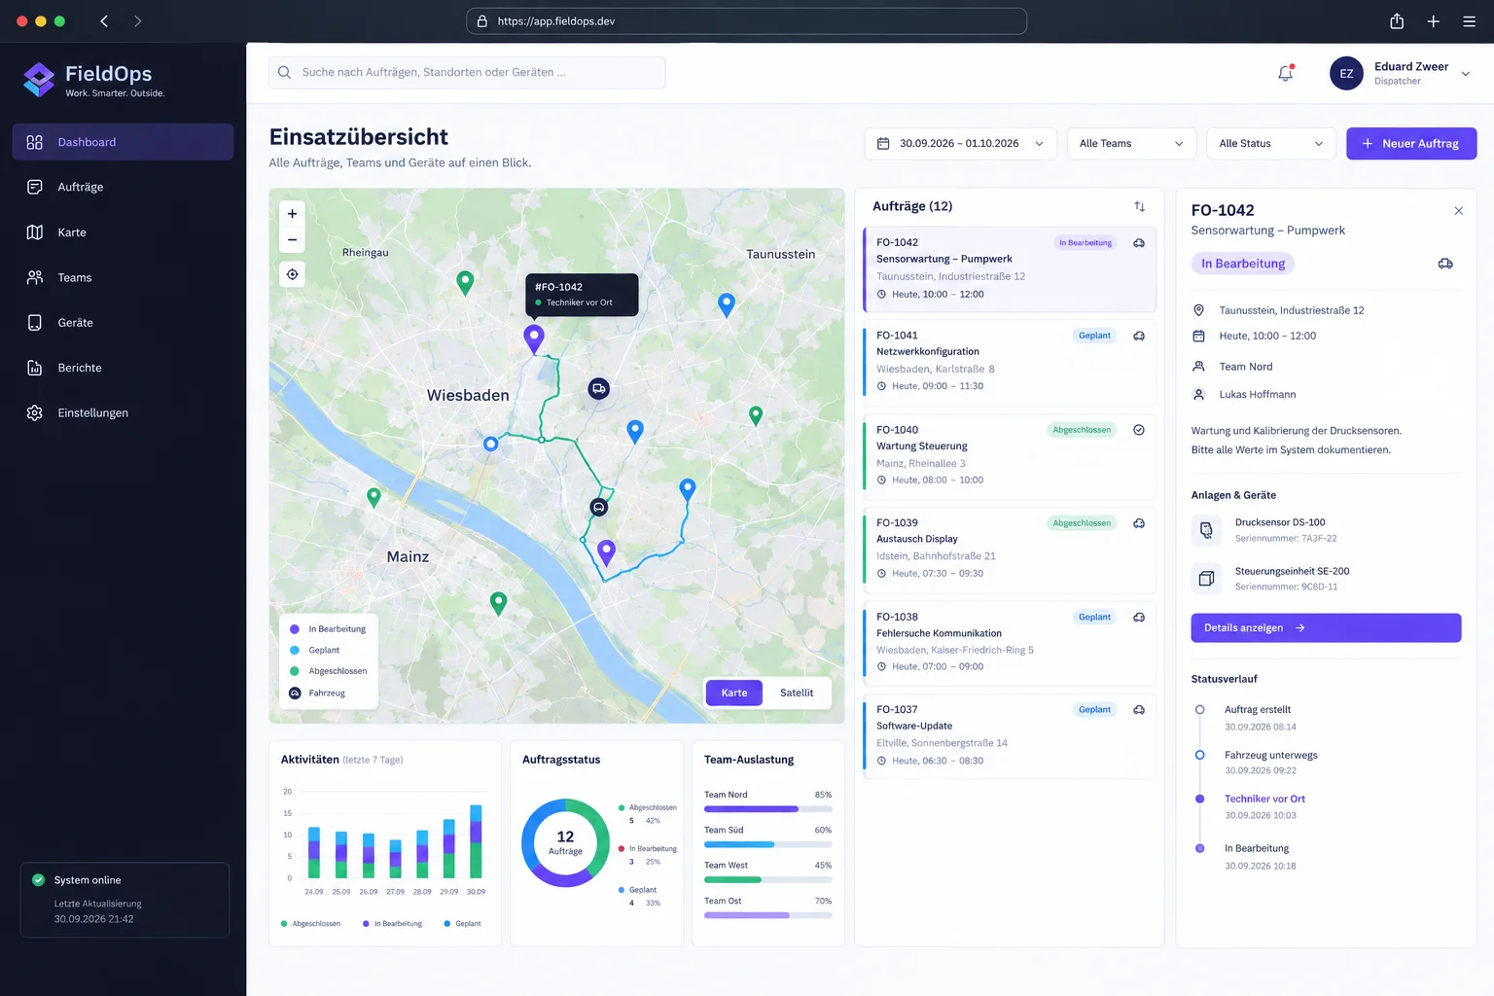Go to Aufträge in sidebar

coord(123,187)
